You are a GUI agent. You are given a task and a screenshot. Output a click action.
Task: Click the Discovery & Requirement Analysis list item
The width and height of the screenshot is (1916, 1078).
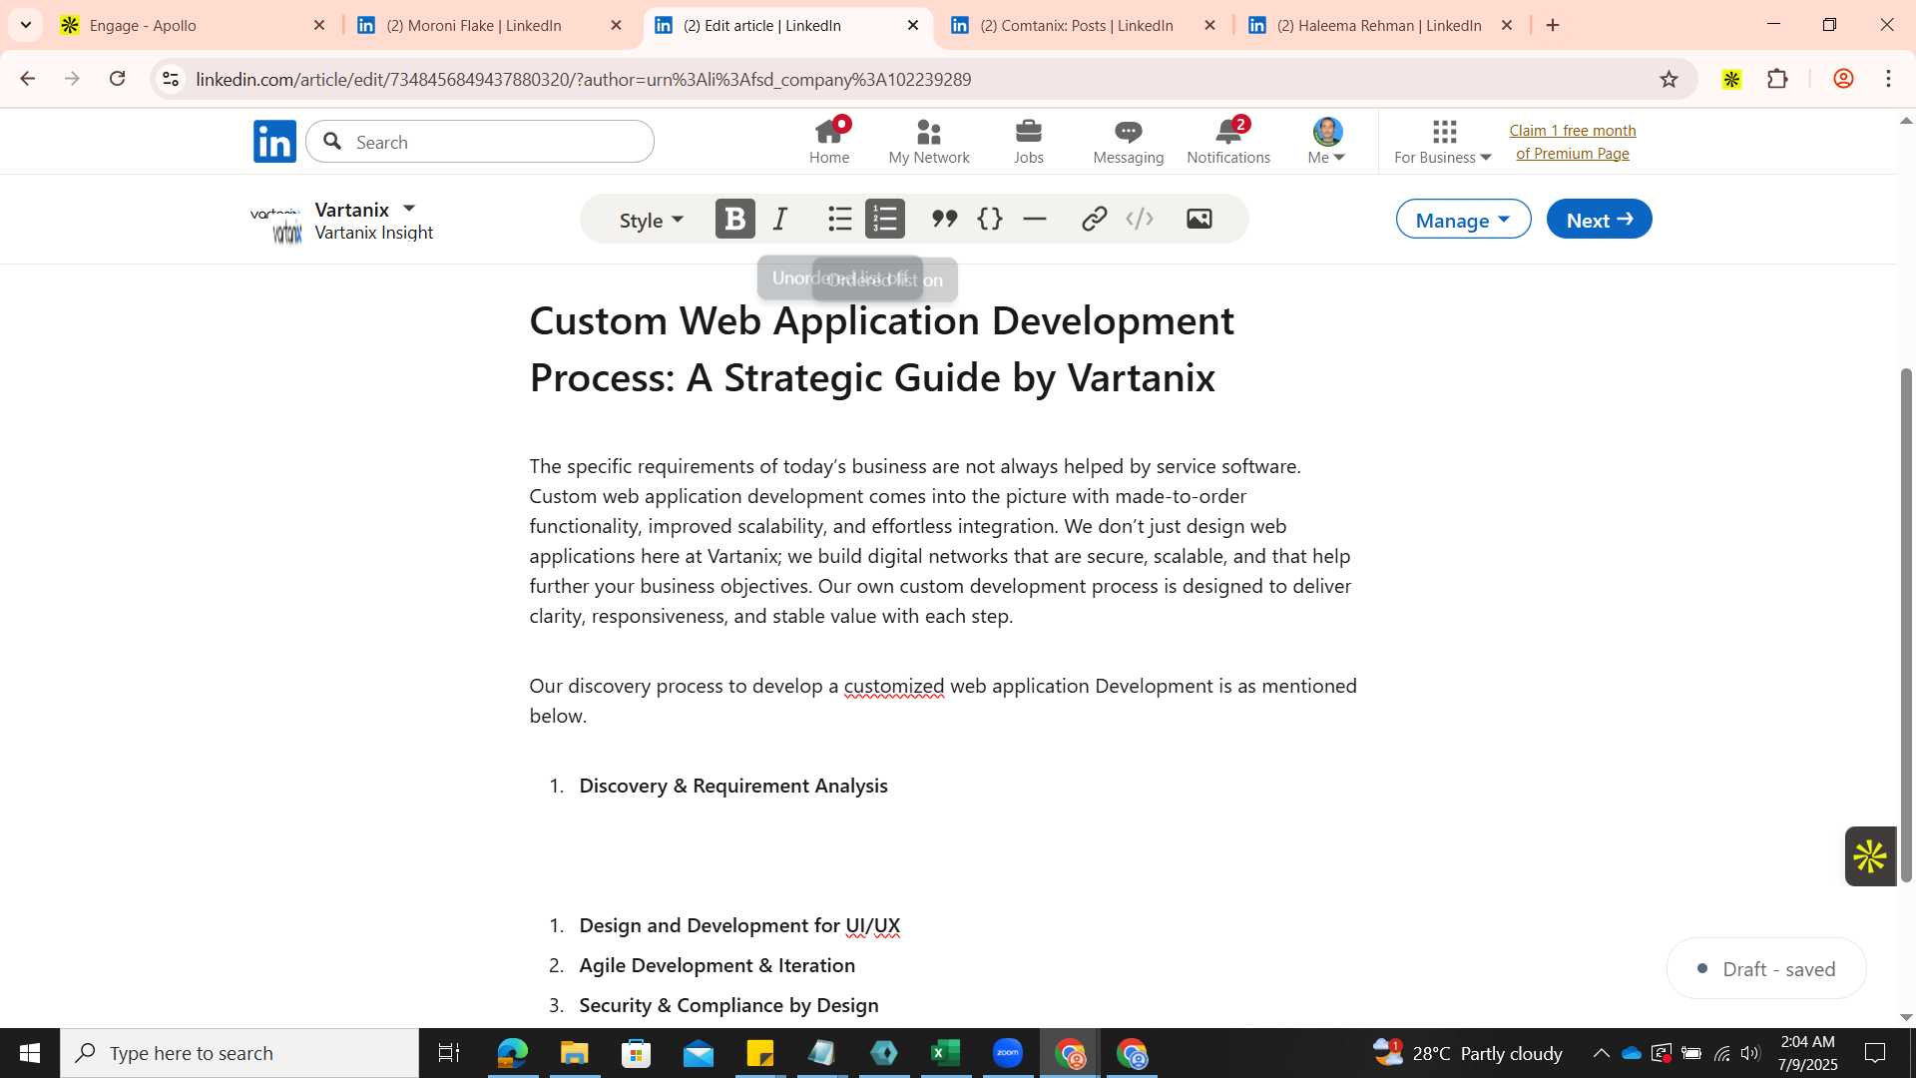[x=733, y=786]
